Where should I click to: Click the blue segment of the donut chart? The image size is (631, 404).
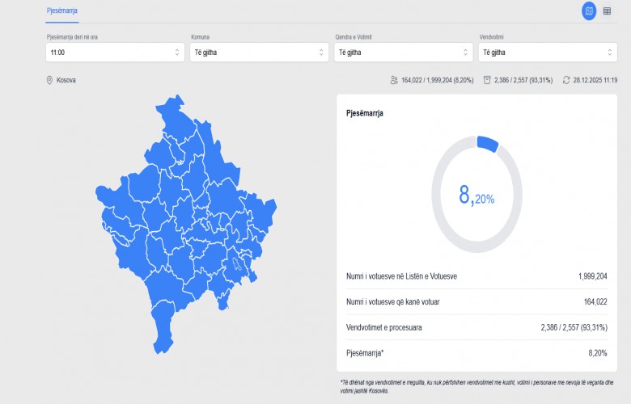488,143
